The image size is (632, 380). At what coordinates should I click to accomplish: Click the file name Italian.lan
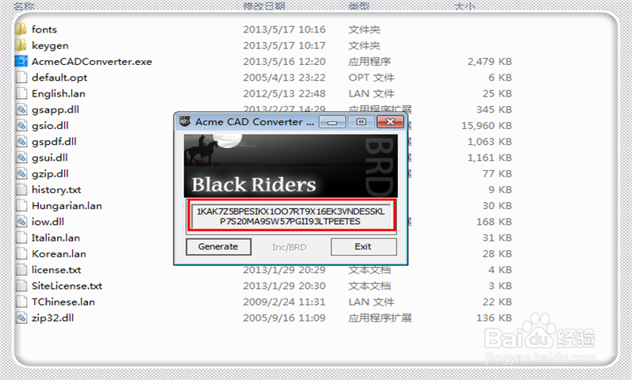tap(56, 238)
